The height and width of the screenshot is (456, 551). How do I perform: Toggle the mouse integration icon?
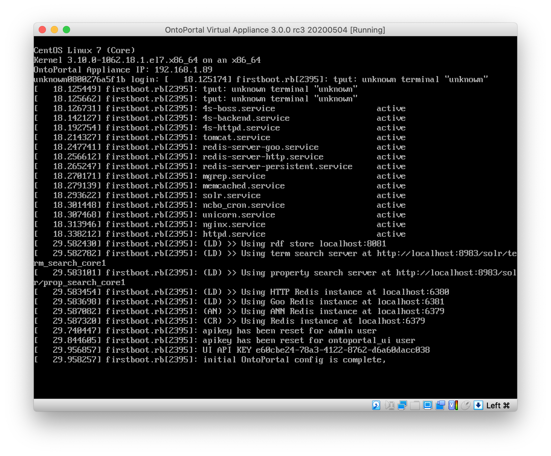(x=466, y=405)
